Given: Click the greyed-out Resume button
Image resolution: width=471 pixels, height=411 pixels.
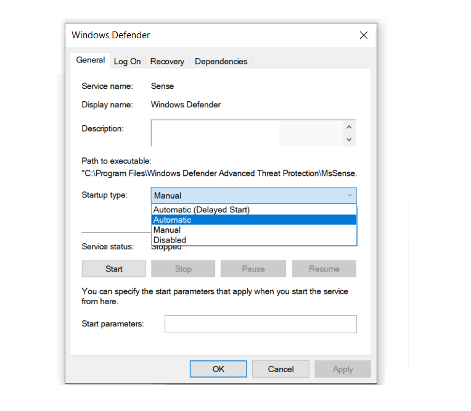Looking at the screenshot, I should [x=324, y=269].
